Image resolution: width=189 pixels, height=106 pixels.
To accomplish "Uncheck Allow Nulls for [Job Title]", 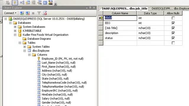I will pos(173,28).
